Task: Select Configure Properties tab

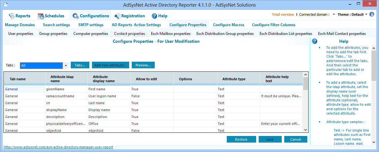Action: point(188,25)
